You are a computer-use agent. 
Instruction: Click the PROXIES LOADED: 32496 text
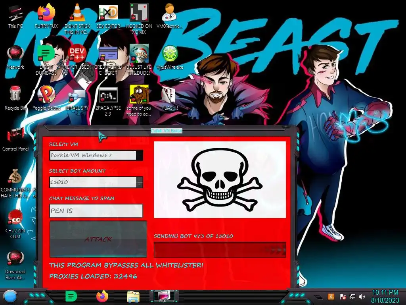click(93, 276)
